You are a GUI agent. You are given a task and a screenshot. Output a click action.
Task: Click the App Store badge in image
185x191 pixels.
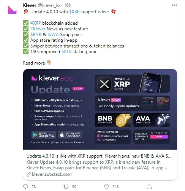[x=70, y=135]
